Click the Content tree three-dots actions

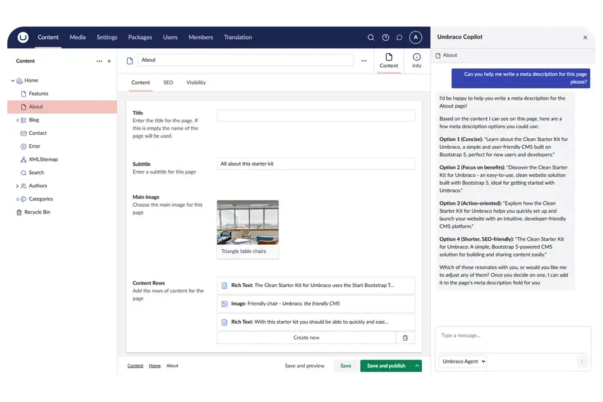[99, 61]
